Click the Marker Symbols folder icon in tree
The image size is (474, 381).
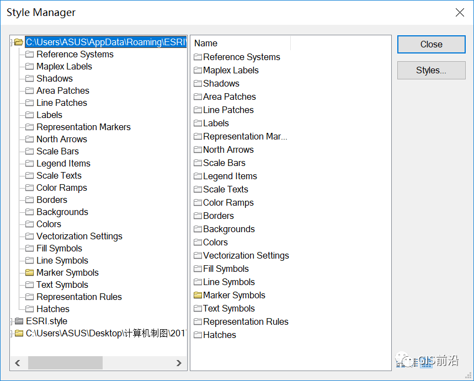point(30,272)
